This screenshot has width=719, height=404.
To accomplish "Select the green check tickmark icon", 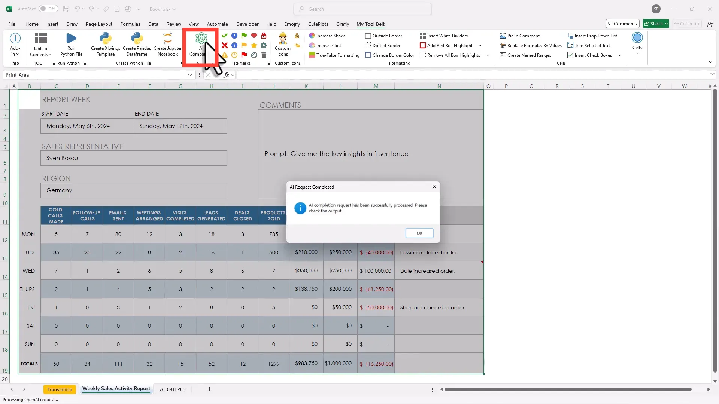I will [x=224, y=36].
